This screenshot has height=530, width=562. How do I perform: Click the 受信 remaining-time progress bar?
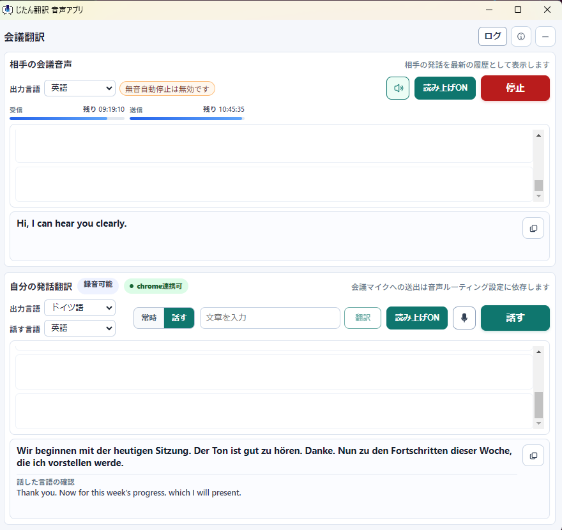[67, 118]
